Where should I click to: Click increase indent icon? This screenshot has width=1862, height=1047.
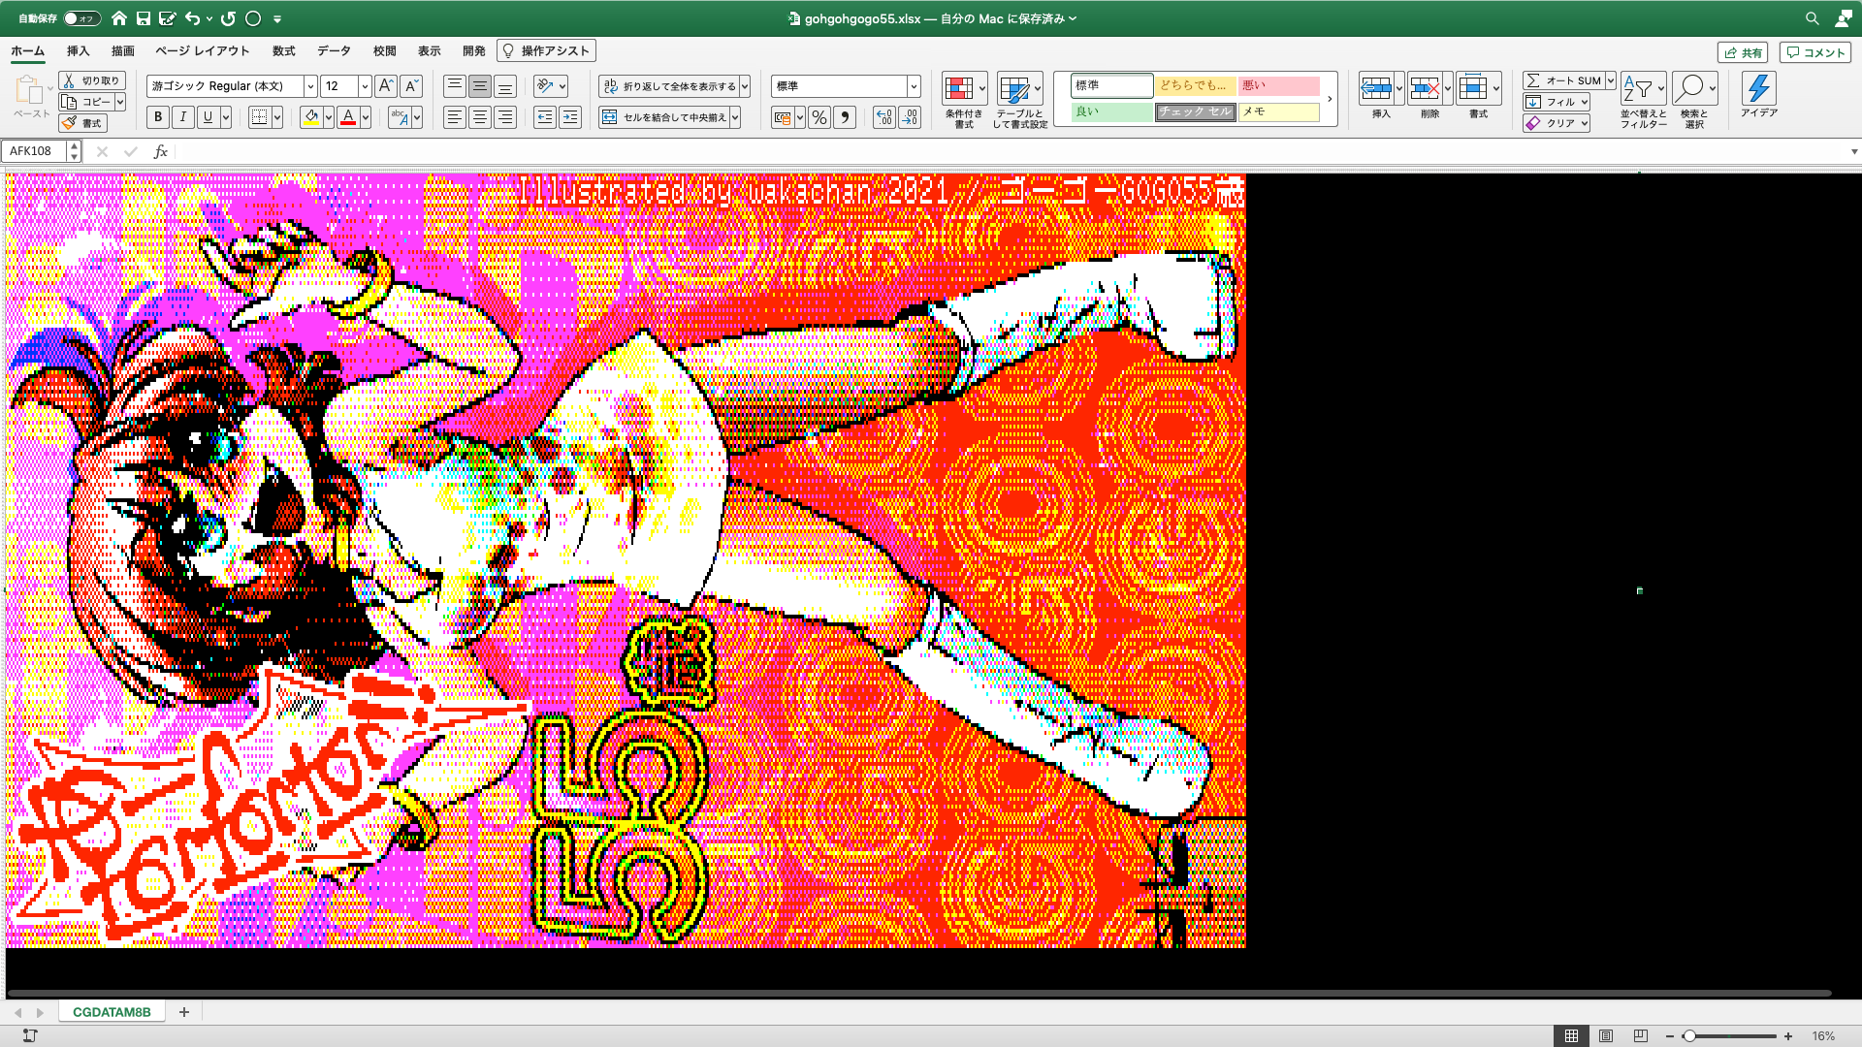pos(570,117)
